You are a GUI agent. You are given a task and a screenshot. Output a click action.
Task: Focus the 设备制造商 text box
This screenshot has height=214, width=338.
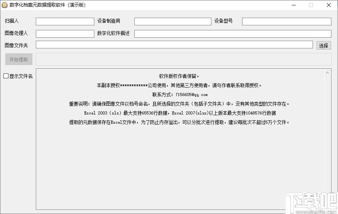click(173, 22)
